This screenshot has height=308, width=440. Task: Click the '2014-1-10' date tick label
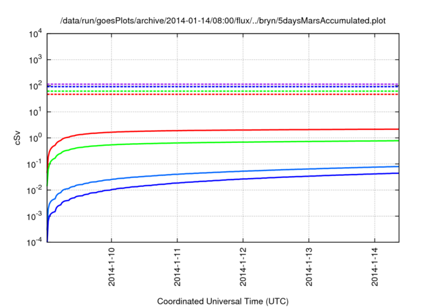point(111,267)
